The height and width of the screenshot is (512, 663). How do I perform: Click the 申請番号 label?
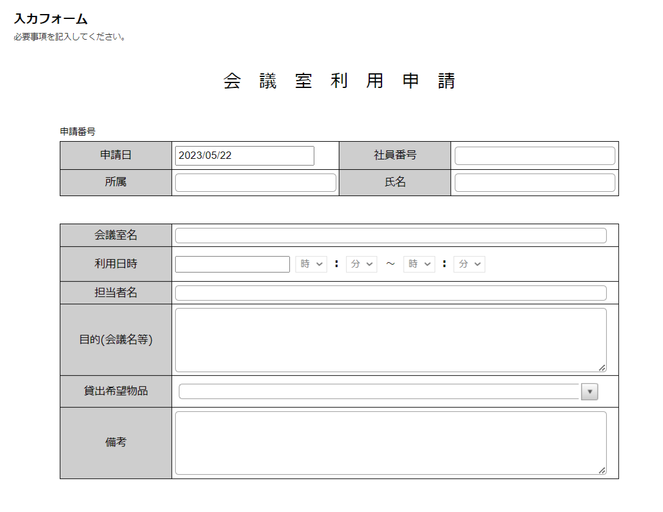pyautogui.click(x=78, y=131)
